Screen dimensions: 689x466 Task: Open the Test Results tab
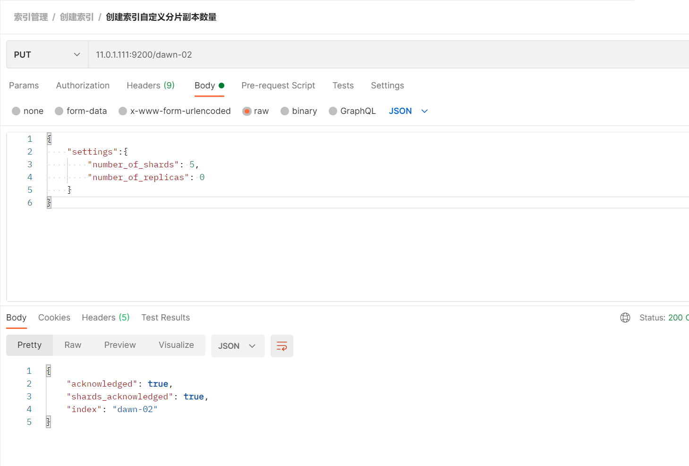click(166, 318)
